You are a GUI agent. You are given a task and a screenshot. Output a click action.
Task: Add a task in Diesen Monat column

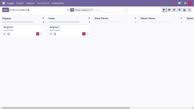(181, 18)
